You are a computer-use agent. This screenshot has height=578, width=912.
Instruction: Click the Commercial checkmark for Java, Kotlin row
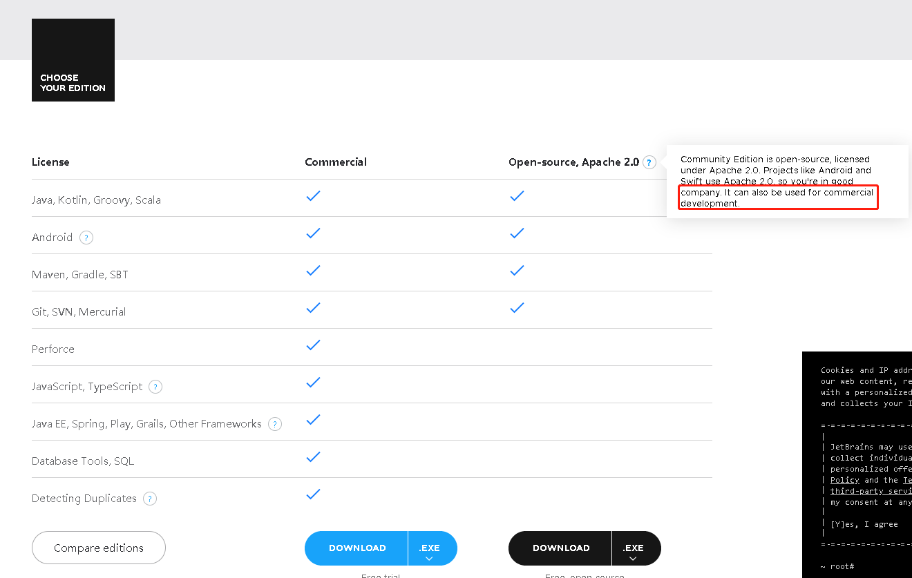(x=313, y=195)
